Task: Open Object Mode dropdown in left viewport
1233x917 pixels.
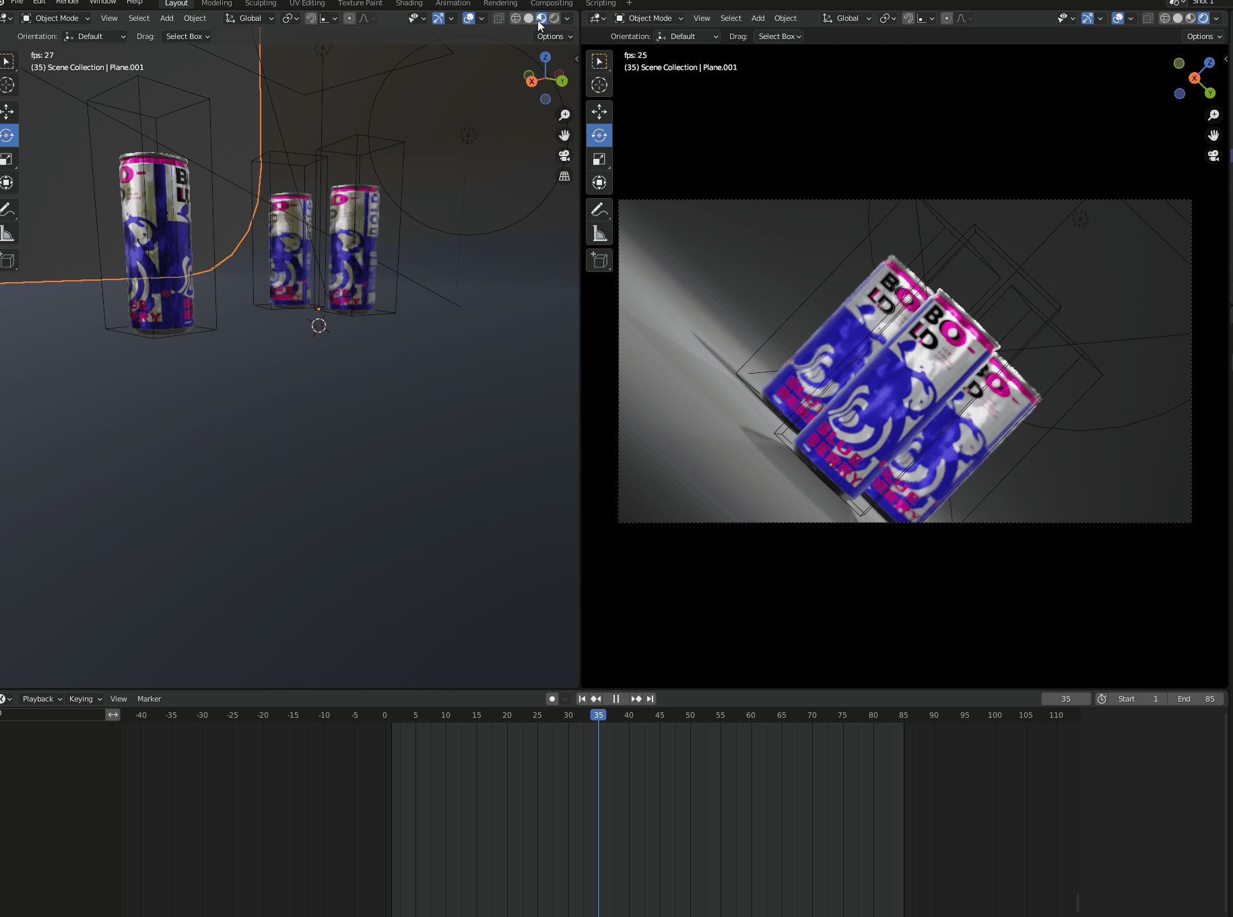Action: click(x=57, y=18)
